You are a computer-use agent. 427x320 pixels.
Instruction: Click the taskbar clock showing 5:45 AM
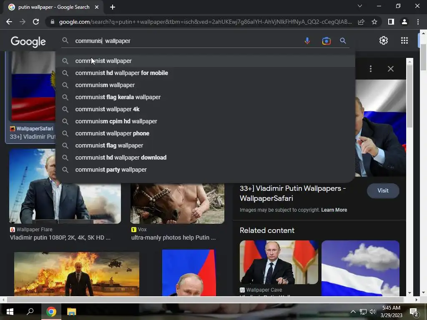[391, 312]
